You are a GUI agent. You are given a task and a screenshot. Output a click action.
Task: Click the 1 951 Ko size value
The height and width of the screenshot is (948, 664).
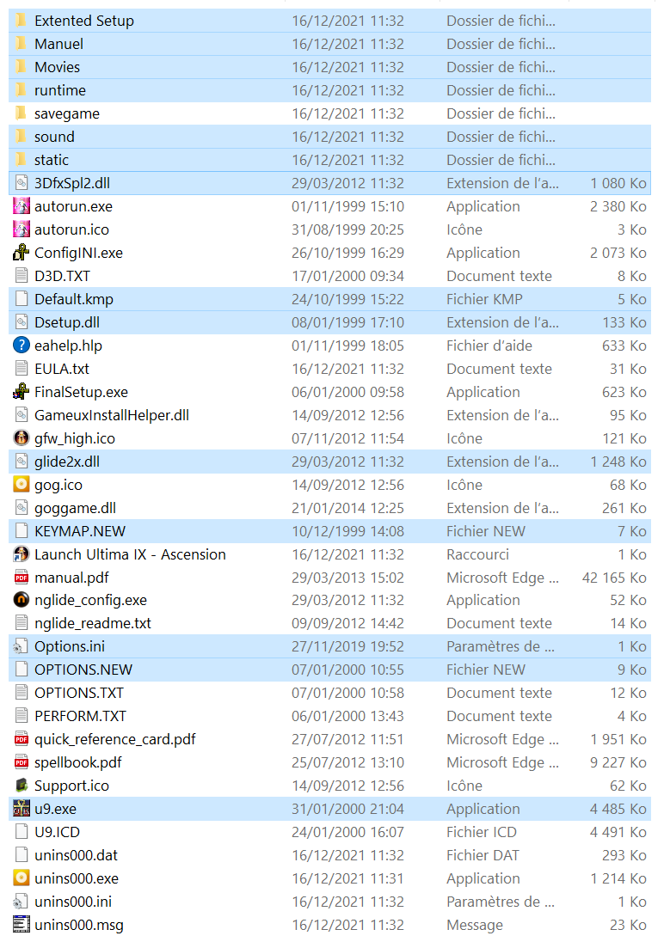point(618,739)
